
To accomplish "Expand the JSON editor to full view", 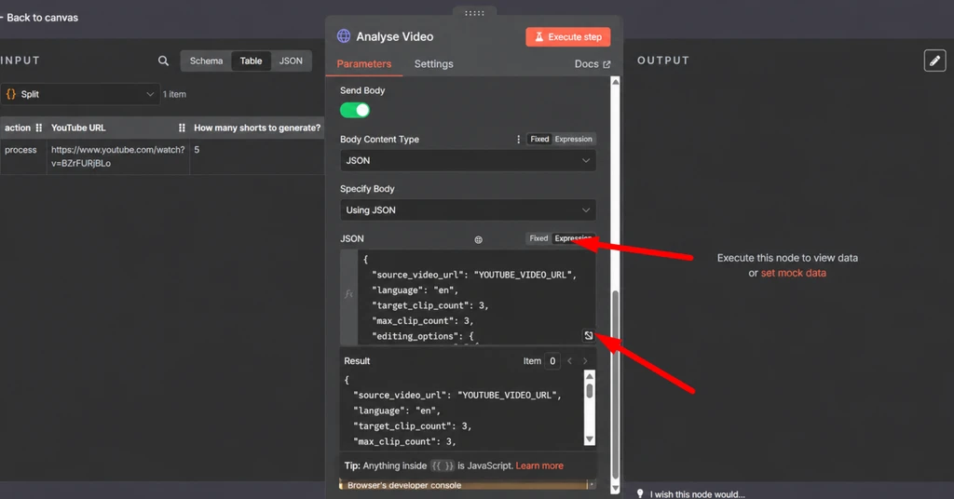I will click(x=589, y=335).
